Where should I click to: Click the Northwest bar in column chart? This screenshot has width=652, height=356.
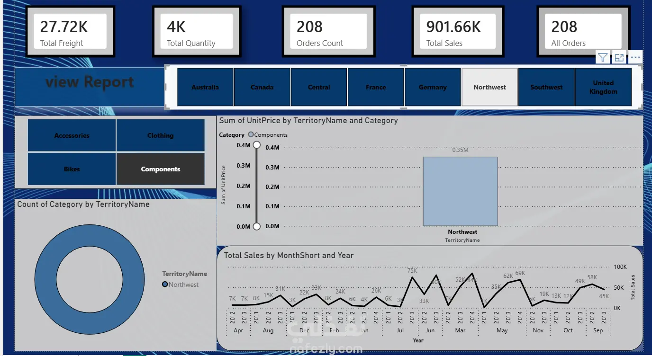(x=460, y=191)
